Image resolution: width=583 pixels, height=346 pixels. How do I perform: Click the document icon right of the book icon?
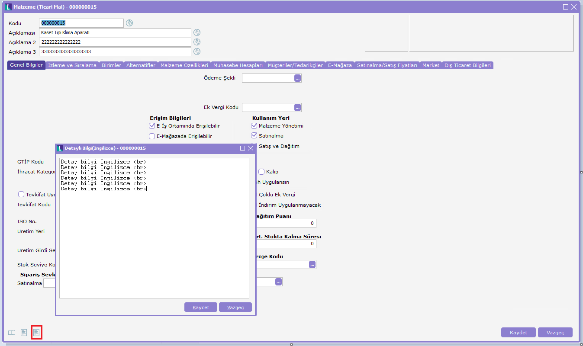click(24, 333)
